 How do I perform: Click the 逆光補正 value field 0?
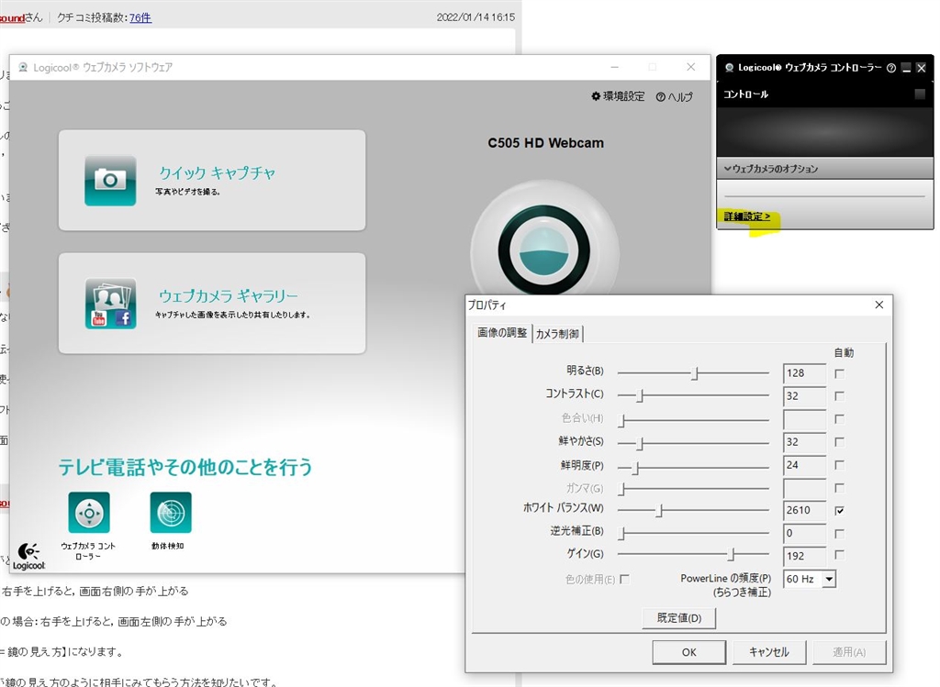click(804, 533)
